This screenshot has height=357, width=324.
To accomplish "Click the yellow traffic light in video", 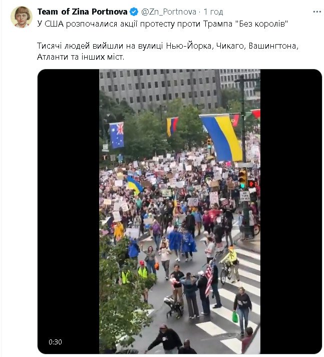I will point(242,178).
